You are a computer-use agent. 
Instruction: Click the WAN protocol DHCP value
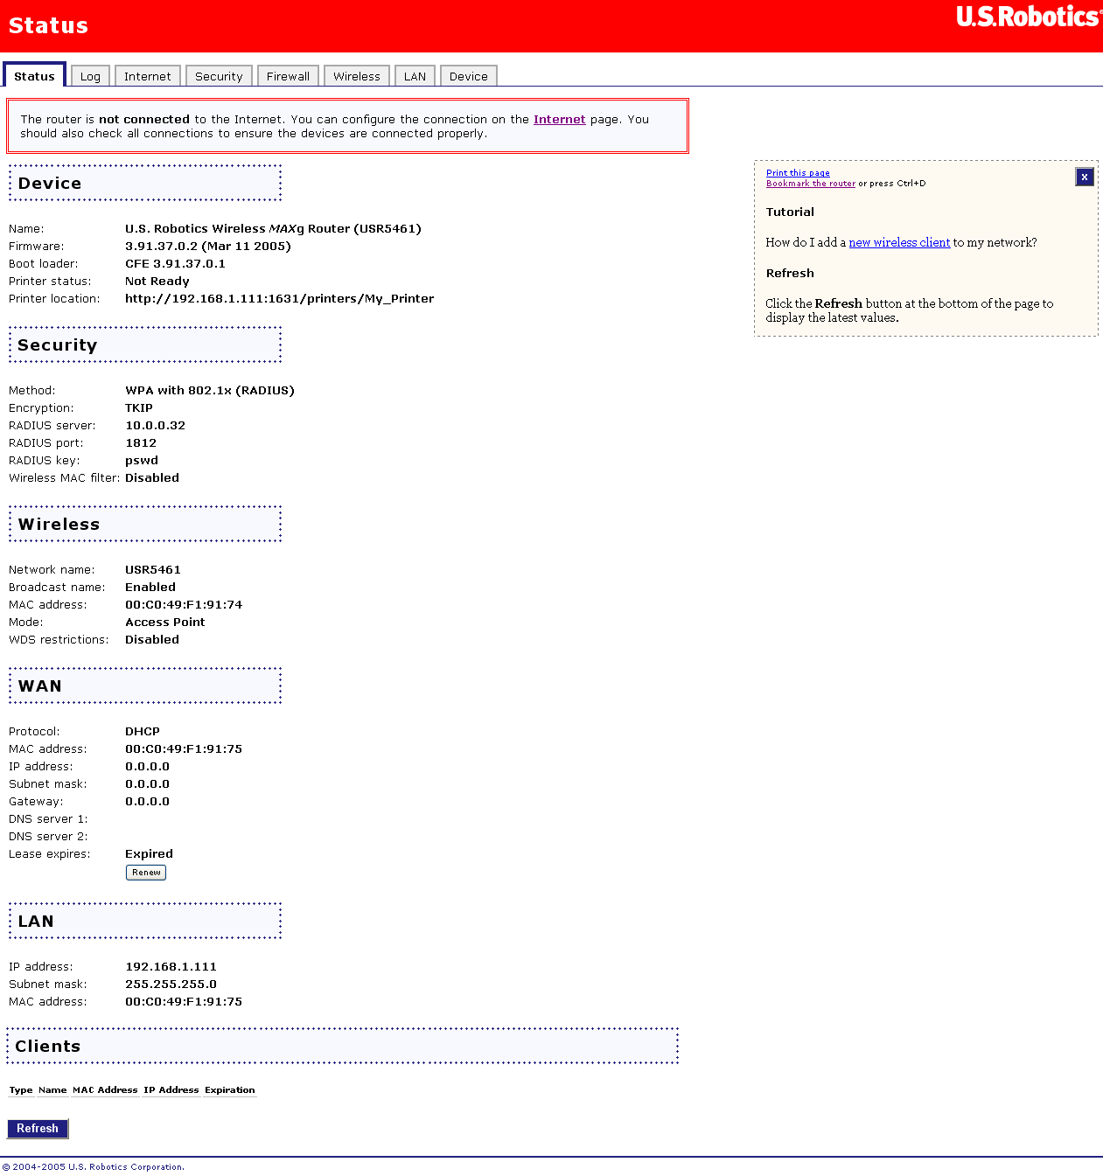[x=143, y=731]
